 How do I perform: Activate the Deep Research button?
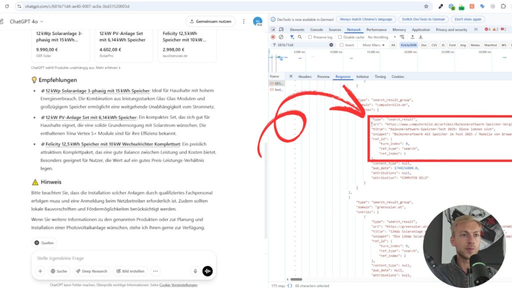pyautogui.click(x=92, y=271)
